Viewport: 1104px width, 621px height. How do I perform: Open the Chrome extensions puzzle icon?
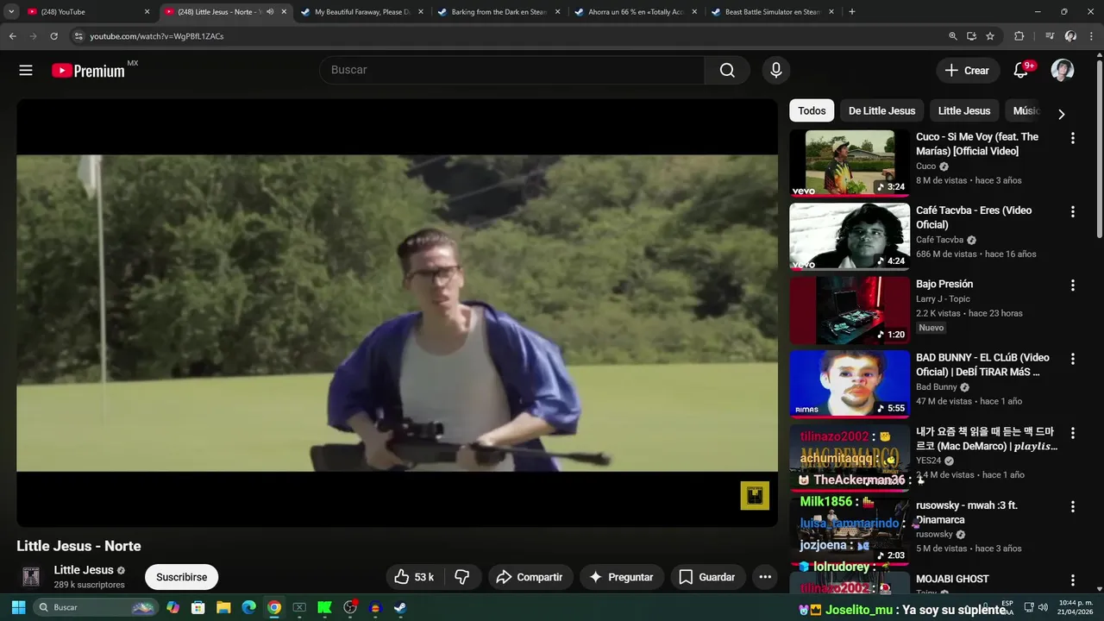pyautogui.click(x=1019, y=36)
